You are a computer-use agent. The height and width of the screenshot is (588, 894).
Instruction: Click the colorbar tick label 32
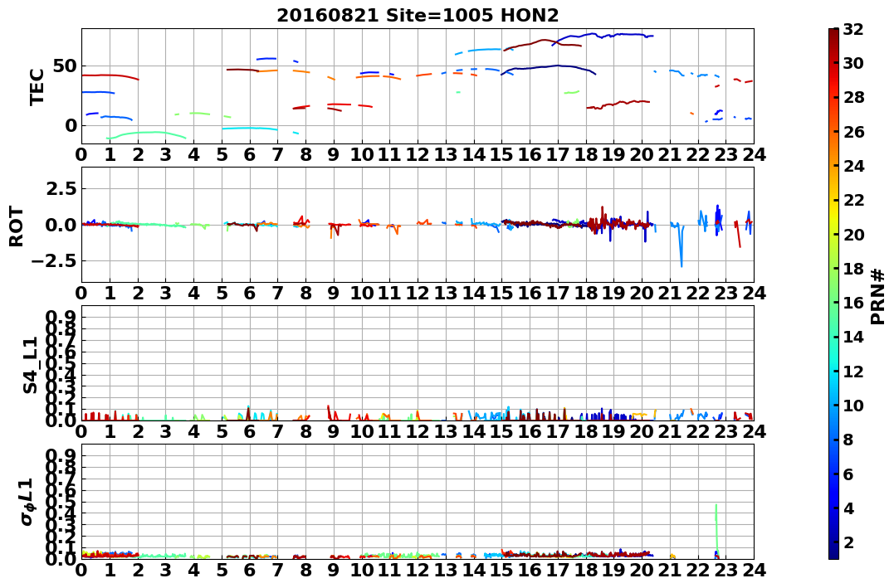click(853, 29)
